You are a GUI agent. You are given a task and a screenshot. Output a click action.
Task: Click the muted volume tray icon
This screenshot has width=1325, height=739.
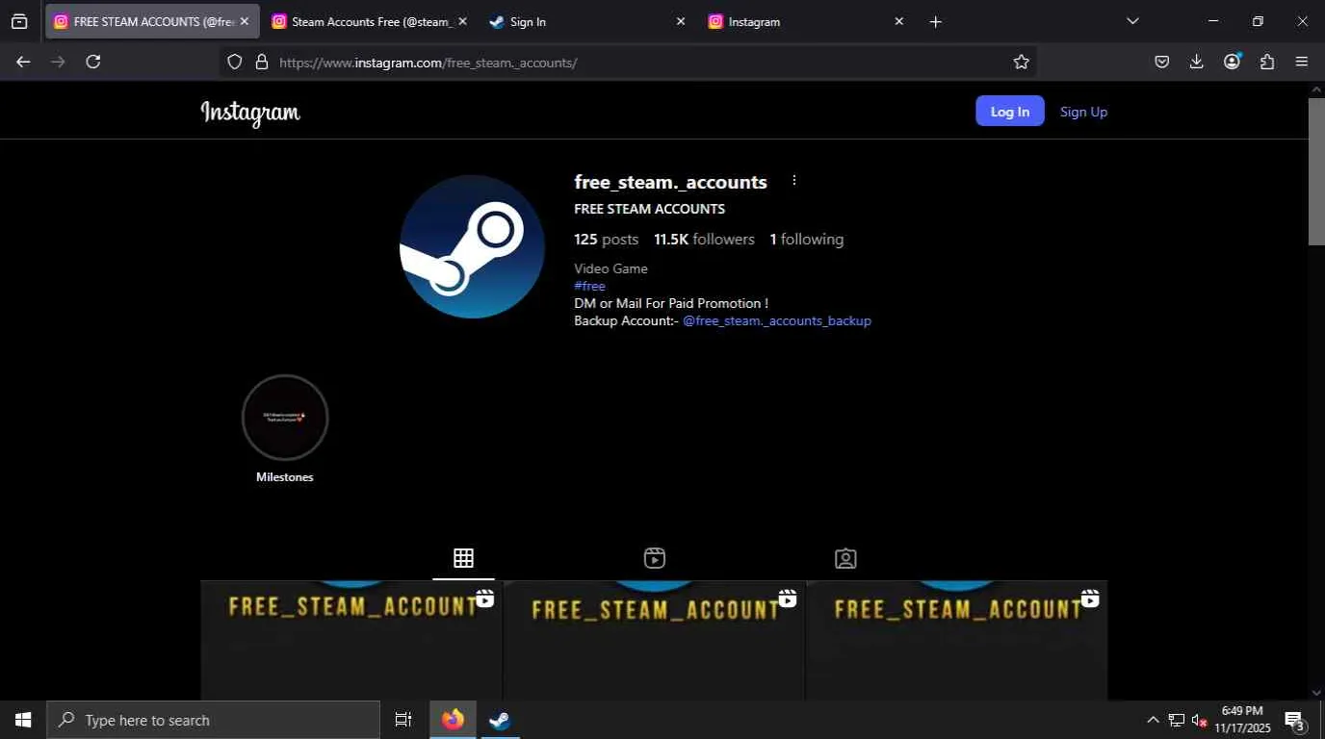click(1200, 720)
